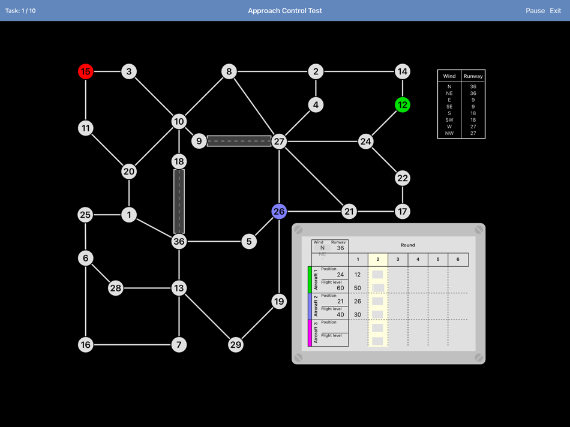Choose waypoint node 36
This screenshot has height=427, width=570.
click(179, 241)
